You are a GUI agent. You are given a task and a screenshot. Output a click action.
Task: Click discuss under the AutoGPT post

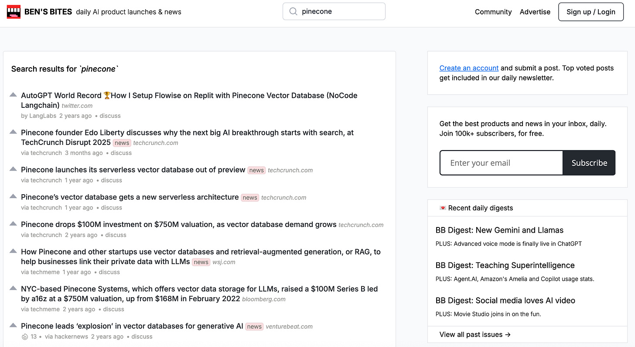pos(110,116)
